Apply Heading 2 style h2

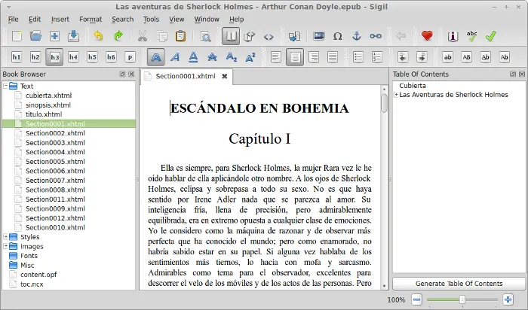click(x=35, y=57)
